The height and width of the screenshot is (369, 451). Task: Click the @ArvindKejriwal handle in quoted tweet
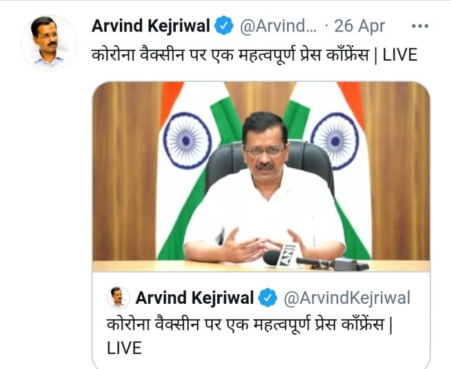click(347, 298)
